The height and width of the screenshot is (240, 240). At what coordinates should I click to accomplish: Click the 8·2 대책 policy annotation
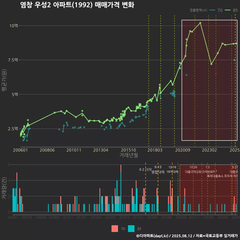point(145,169)
